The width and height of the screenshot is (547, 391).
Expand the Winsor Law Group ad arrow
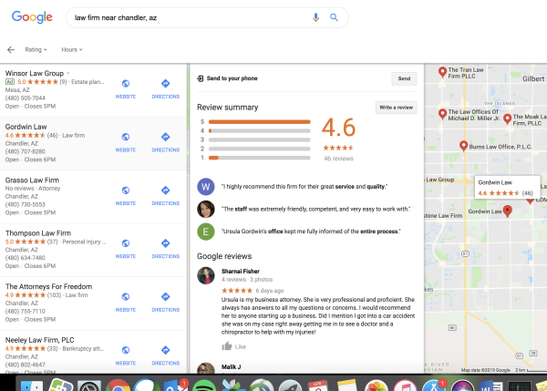[68, 73]
